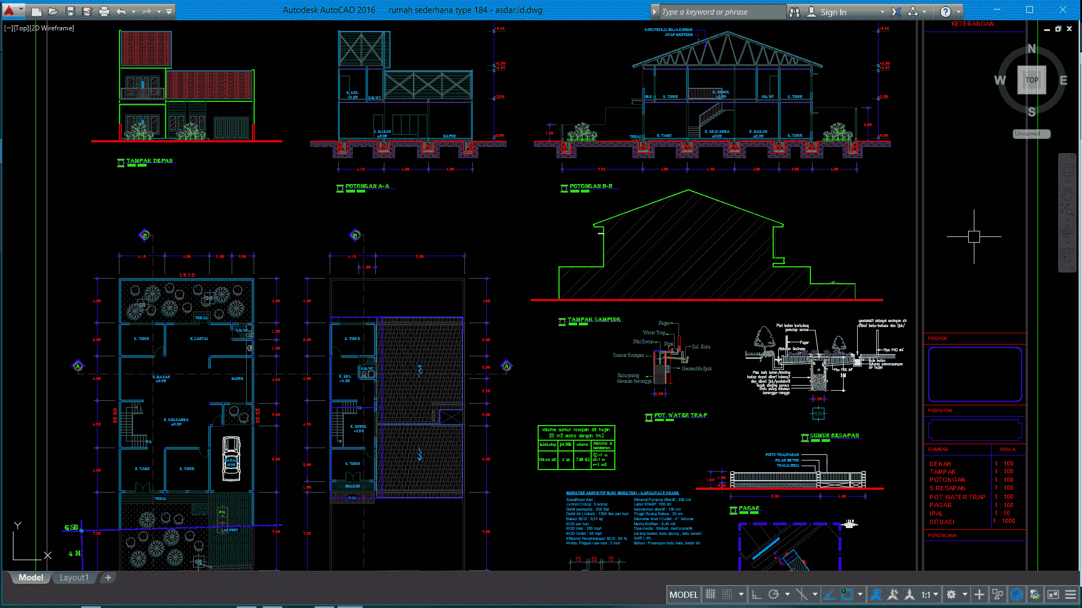
Task: Click the MODEL space button
Action: 683,594
